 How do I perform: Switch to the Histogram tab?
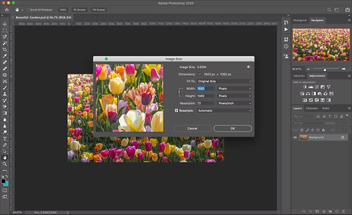[300, 20]
